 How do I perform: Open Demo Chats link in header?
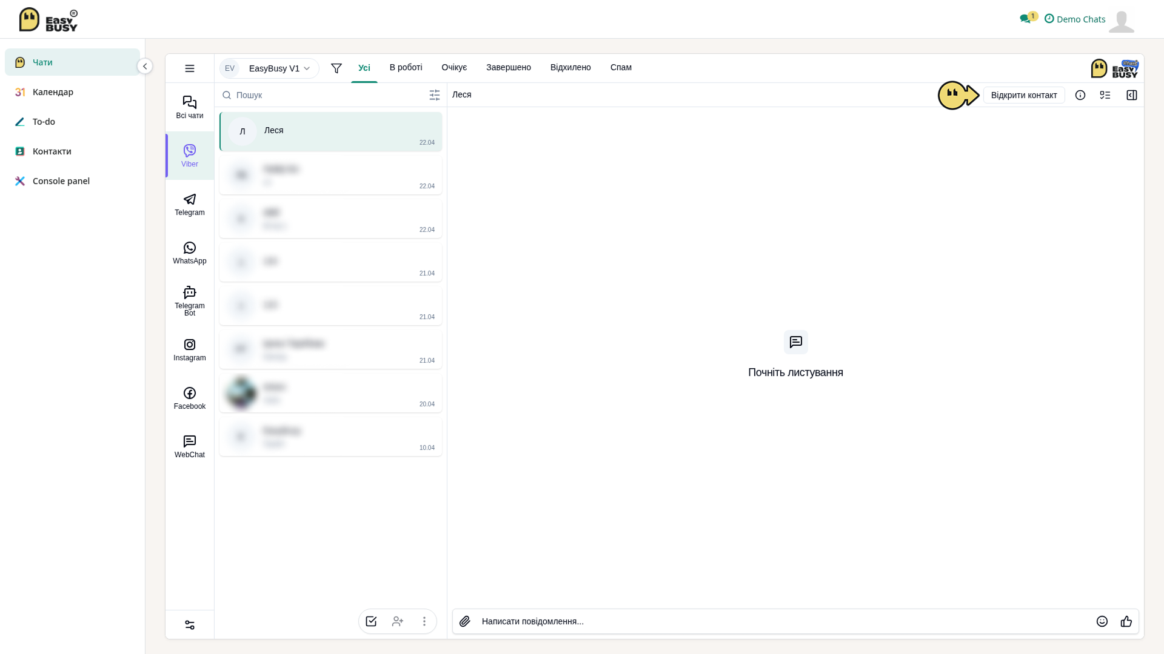click(1075, 19)
